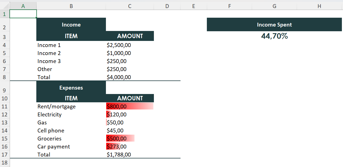Select the Car payment cell
This screenshot has height=167, width=343.
(x=71, y=147)
